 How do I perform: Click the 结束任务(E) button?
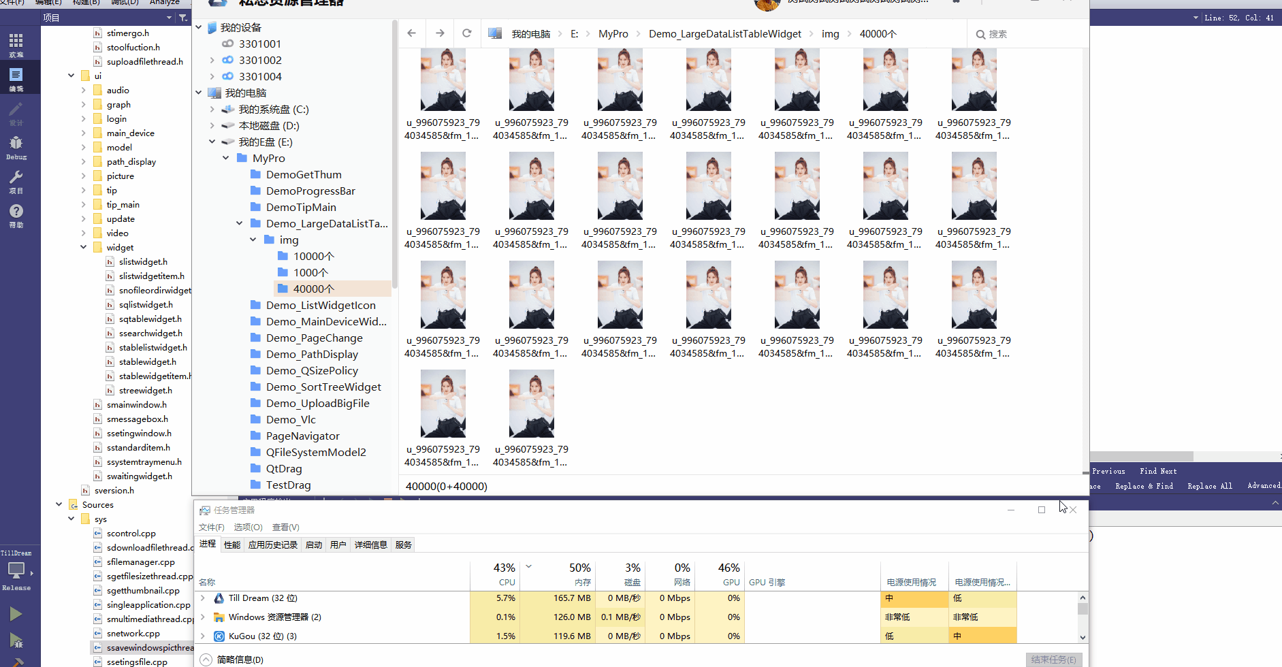click(1054, 660)
